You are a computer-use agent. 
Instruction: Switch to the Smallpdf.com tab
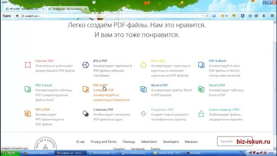[67, 9]
